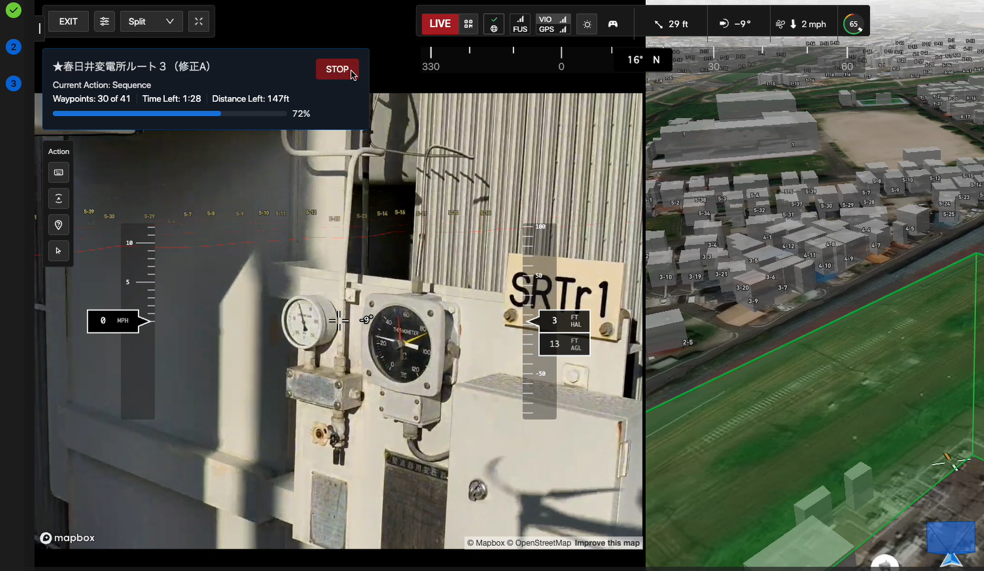984x571 pixels.
Task: Click the keyboard icon in Action panel
Action: coord(58,172)
